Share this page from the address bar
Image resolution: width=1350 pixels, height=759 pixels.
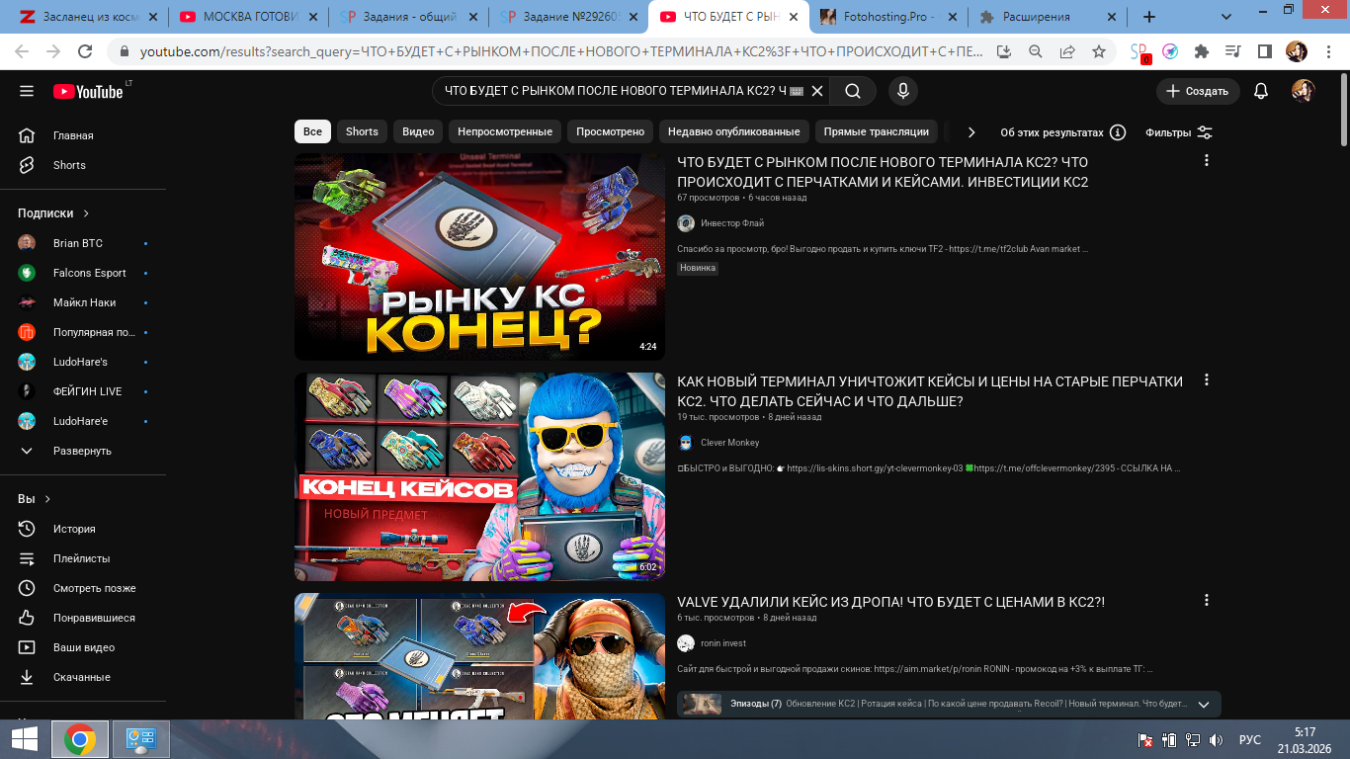(x=1067, y=51)
